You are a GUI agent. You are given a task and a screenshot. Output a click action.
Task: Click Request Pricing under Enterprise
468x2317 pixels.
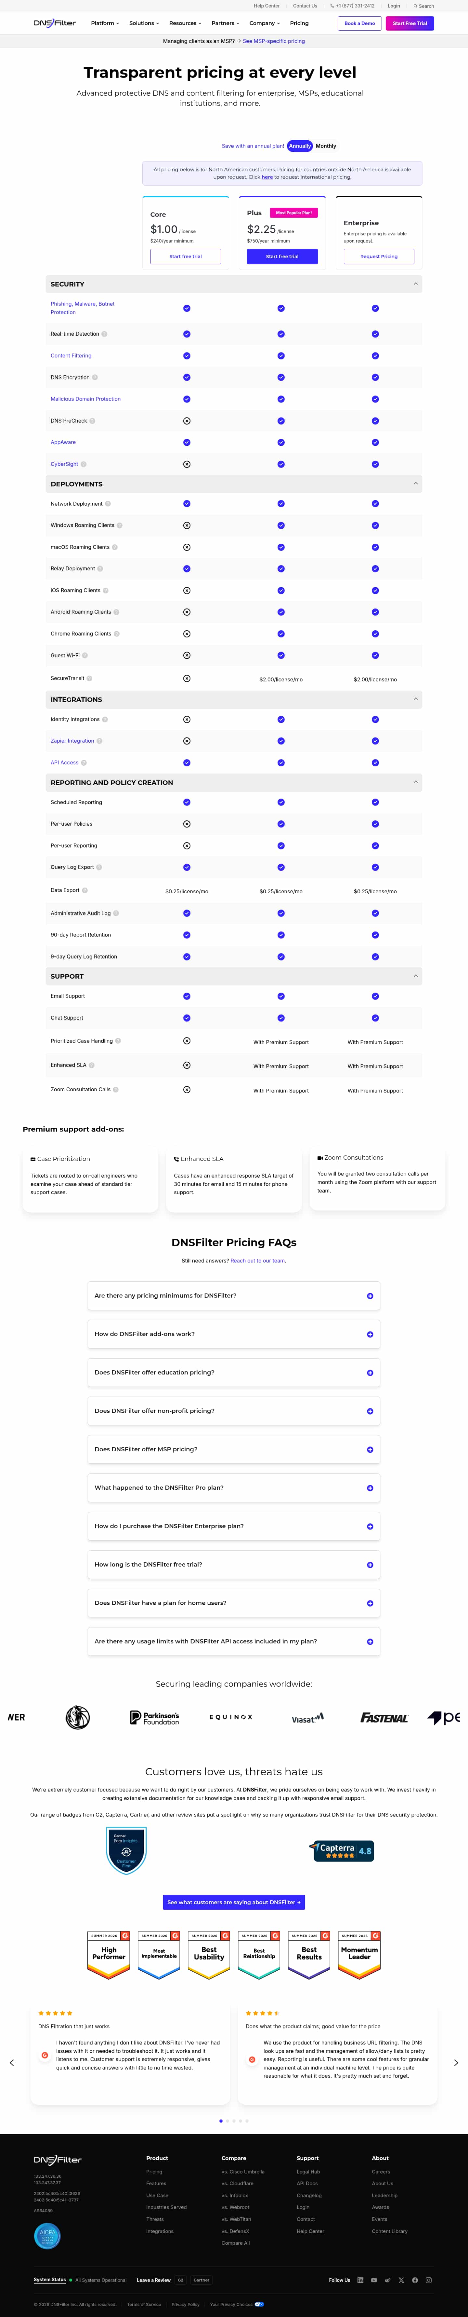point(379,256)
